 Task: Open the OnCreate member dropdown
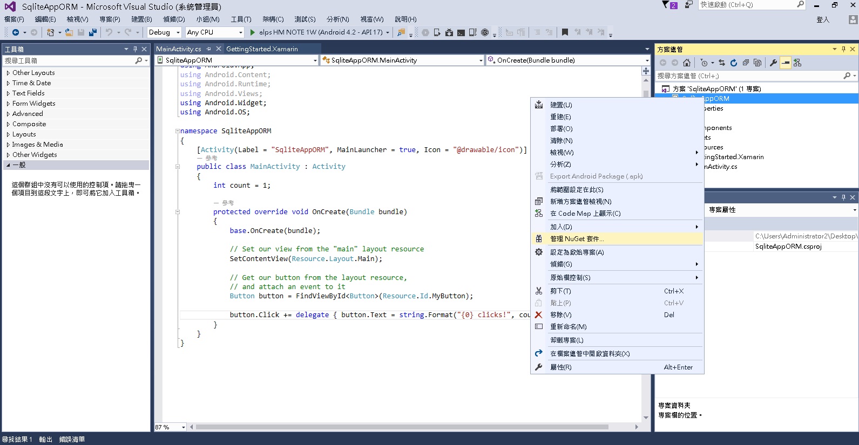(x=568, y=60)
